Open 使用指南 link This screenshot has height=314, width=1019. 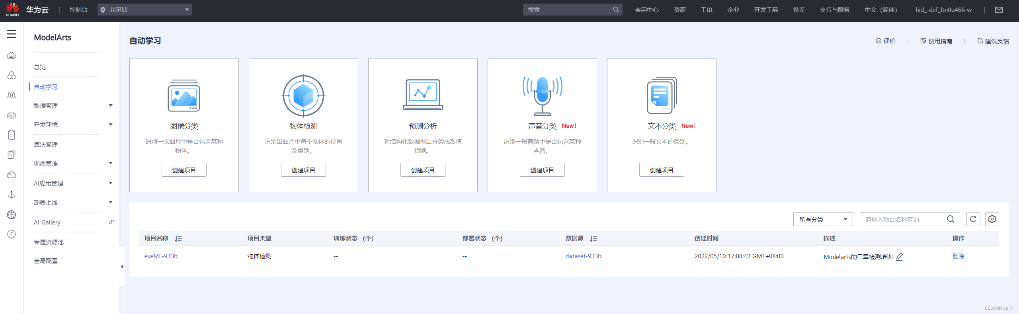pos(936,41)
